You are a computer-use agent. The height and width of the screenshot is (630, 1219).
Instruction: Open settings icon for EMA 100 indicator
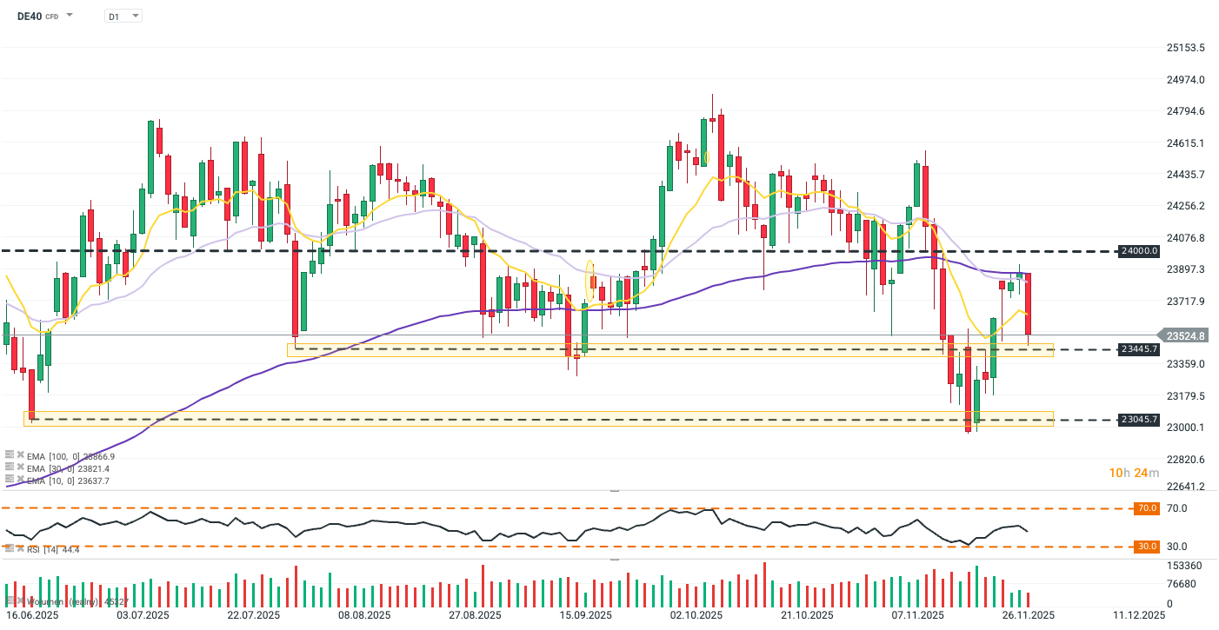click(10, 454)
